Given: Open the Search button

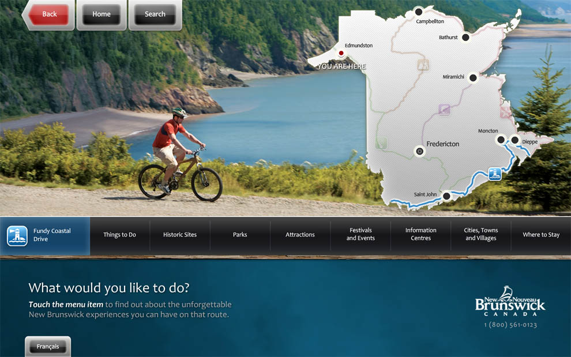Looking at the screenshot, I should pos(155,14).
